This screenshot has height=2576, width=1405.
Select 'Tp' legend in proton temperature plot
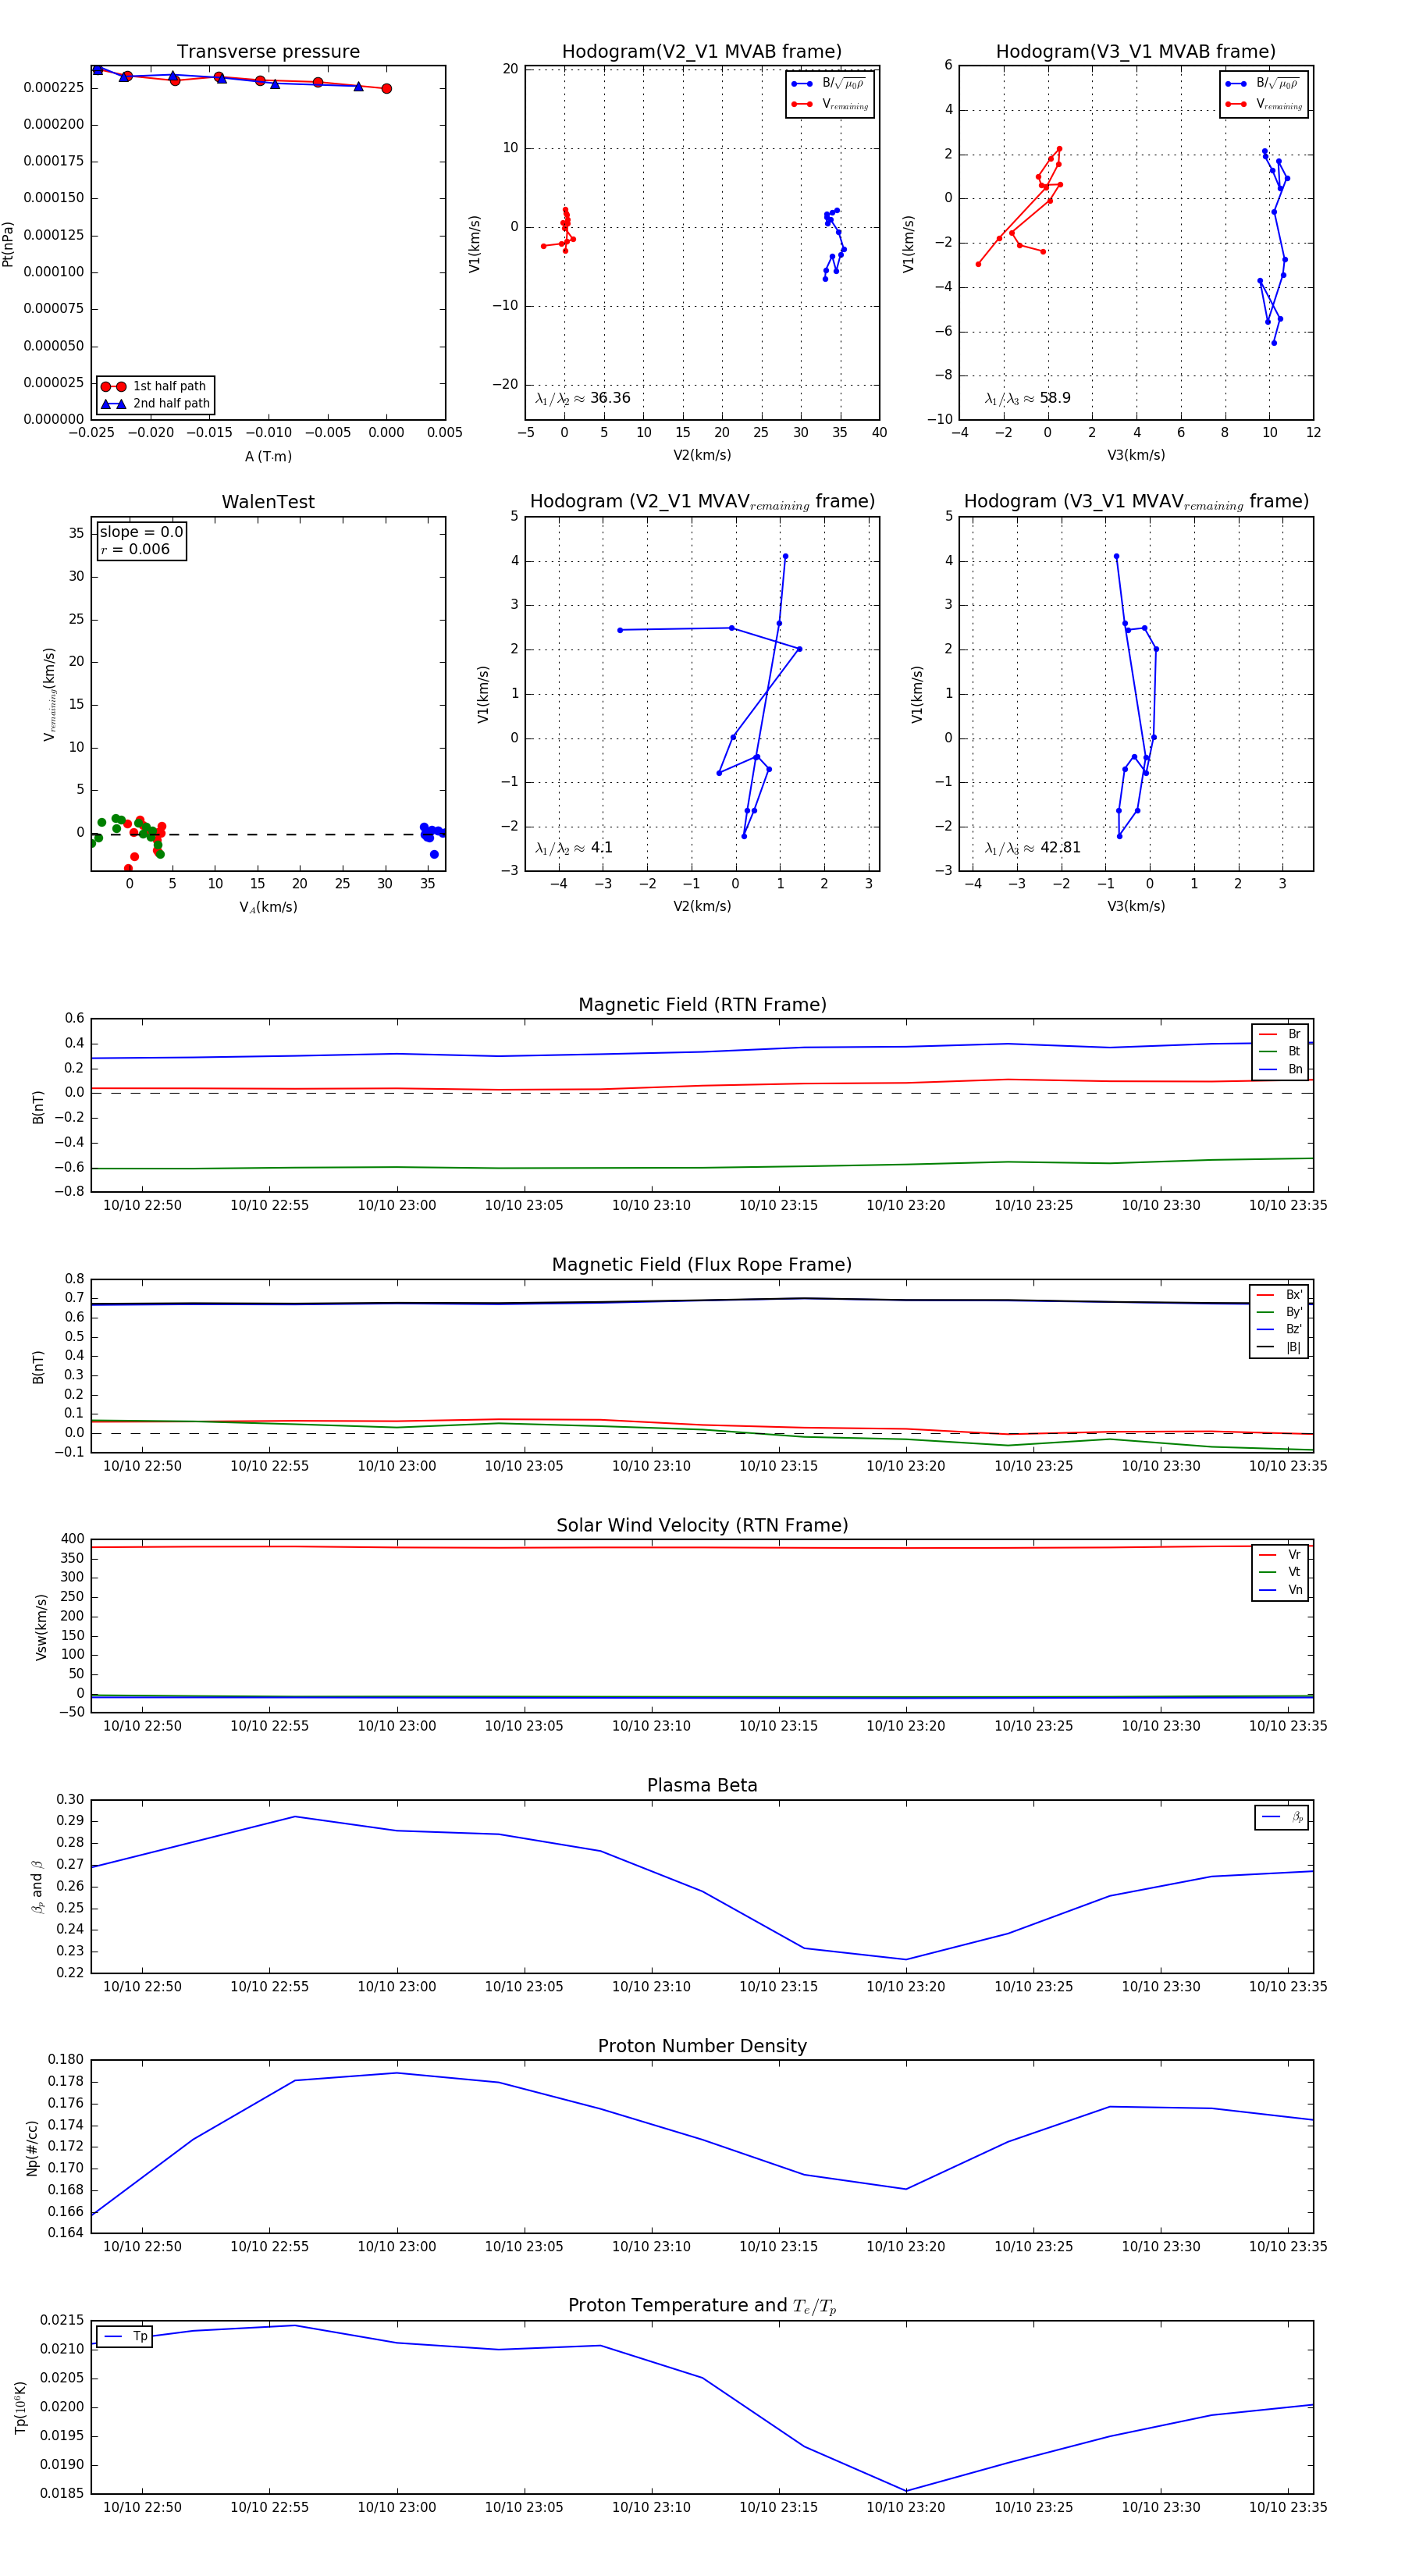point(125,2337)
